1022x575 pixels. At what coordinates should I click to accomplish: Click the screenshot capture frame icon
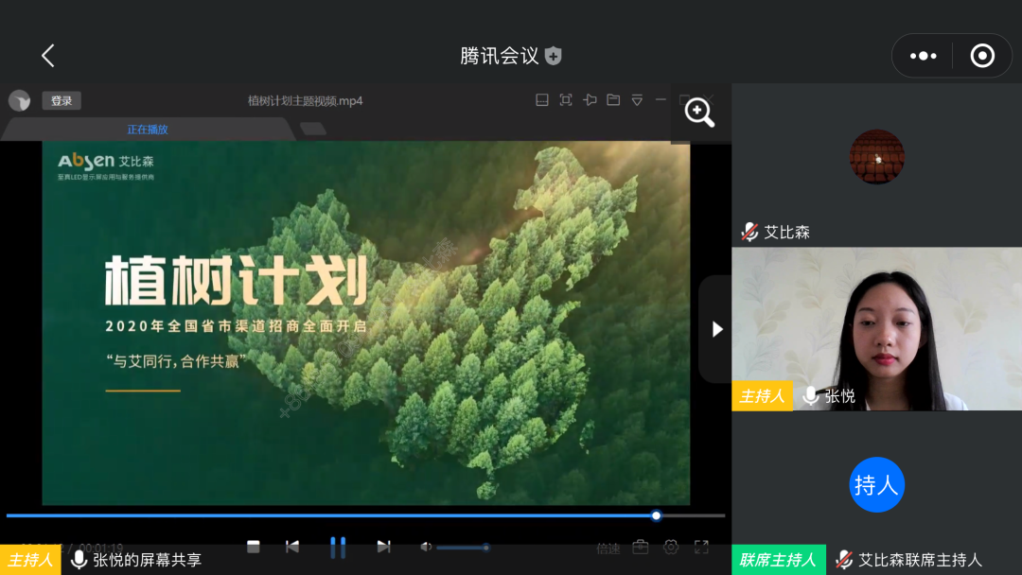(566, 100)
